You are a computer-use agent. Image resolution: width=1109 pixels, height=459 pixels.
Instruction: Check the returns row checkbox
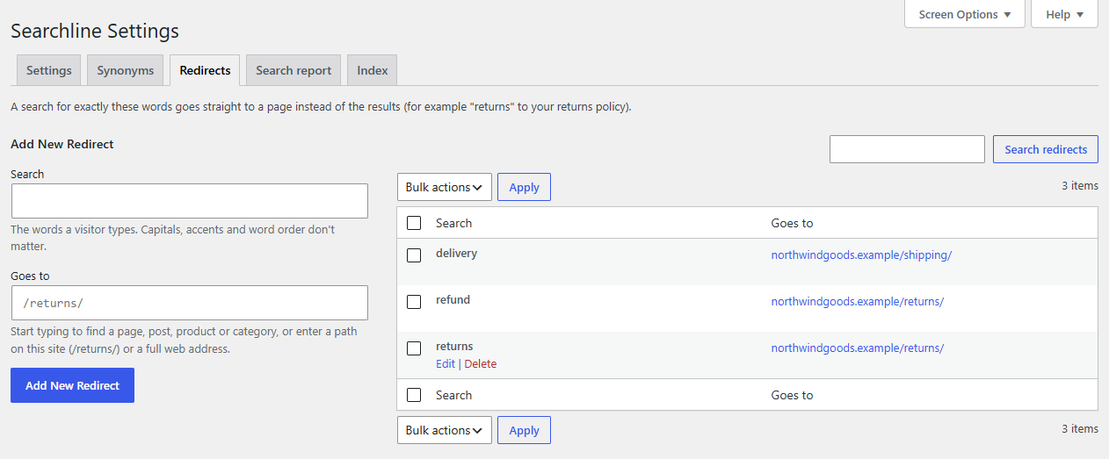414,348
